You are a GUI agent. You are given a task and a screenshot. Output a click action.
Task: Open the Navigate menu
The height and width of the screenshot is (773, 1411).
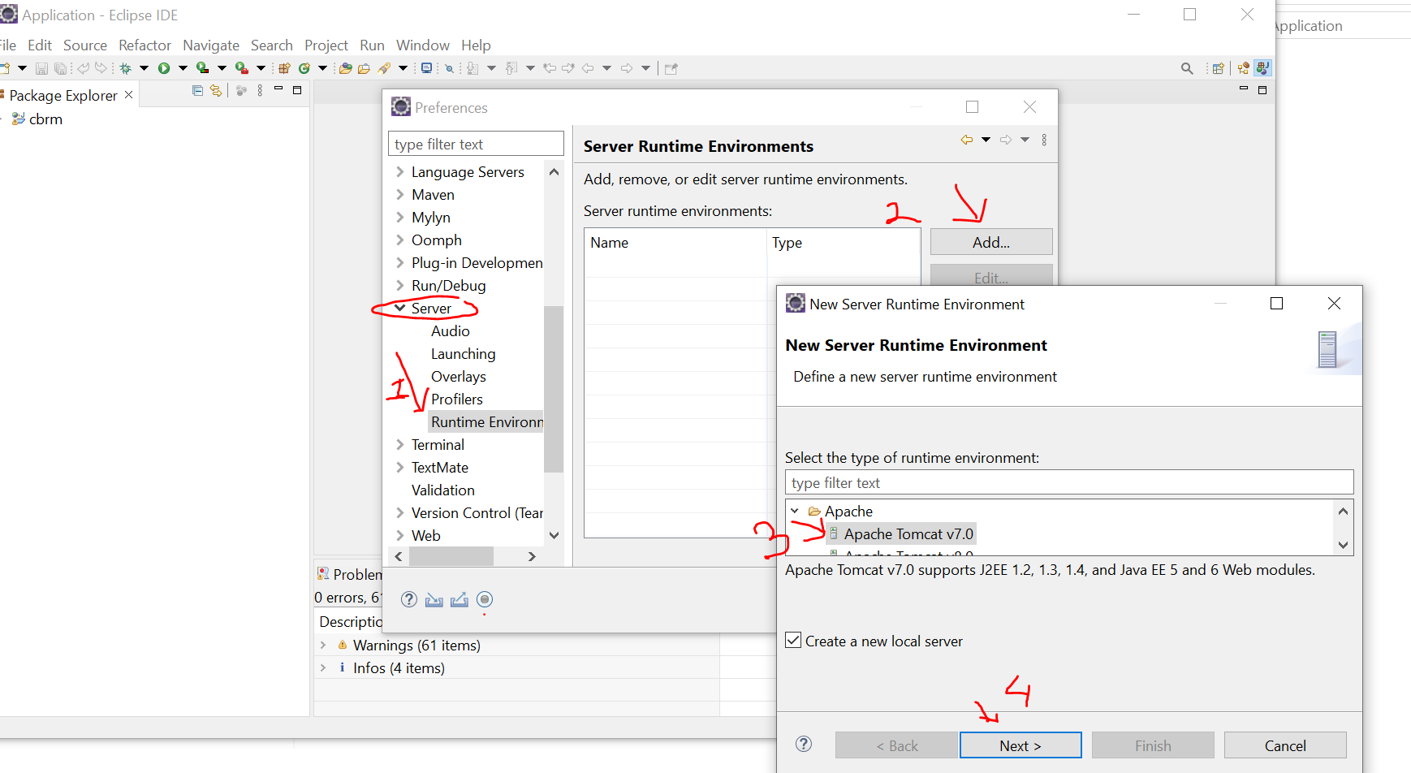(211, 45)
